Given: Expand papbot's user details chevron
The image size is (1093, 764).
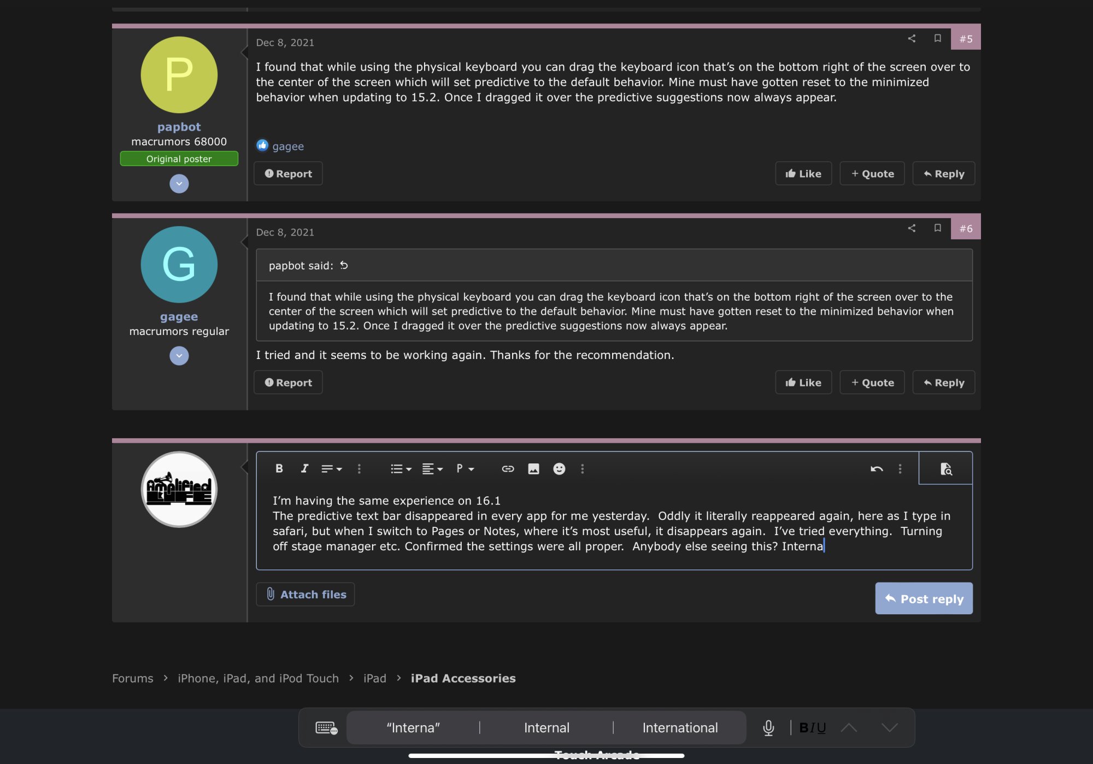Looking at the screenshot, I should point(179,183).
